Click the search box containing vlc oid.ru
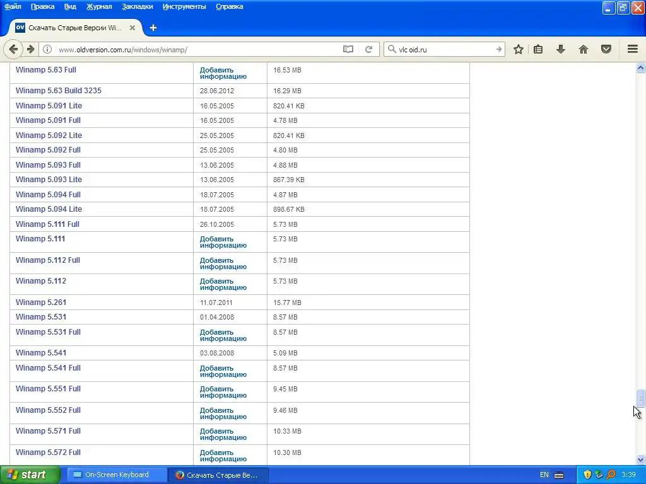The width and height of the screenshot is (646, 484). tap(445, 50)
